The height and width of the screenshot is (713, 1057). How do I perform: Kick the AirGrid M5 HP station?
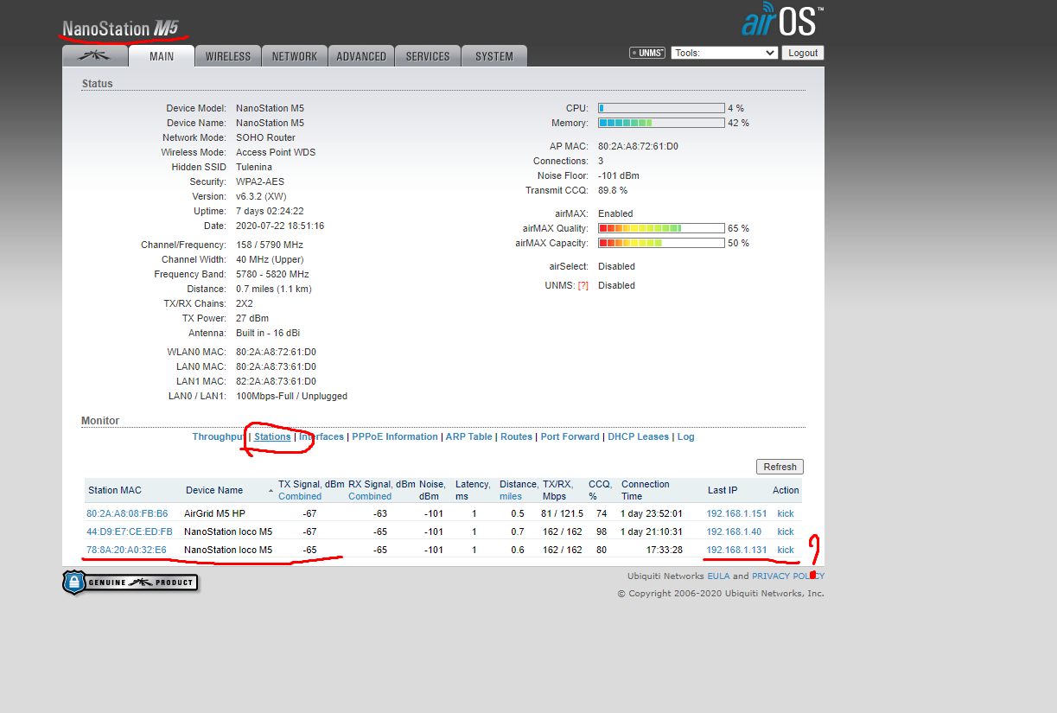[x=785, y=513]
